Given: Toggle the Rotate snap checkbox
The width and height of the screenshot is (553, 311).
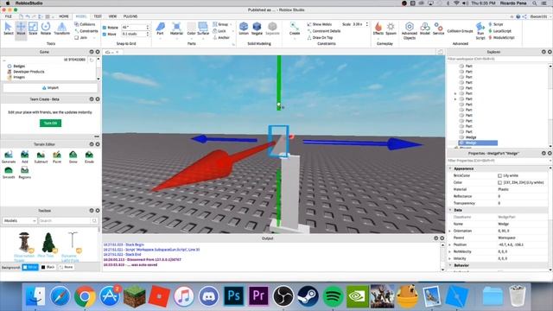Looking at the screenshot, I should pos(105,28).
